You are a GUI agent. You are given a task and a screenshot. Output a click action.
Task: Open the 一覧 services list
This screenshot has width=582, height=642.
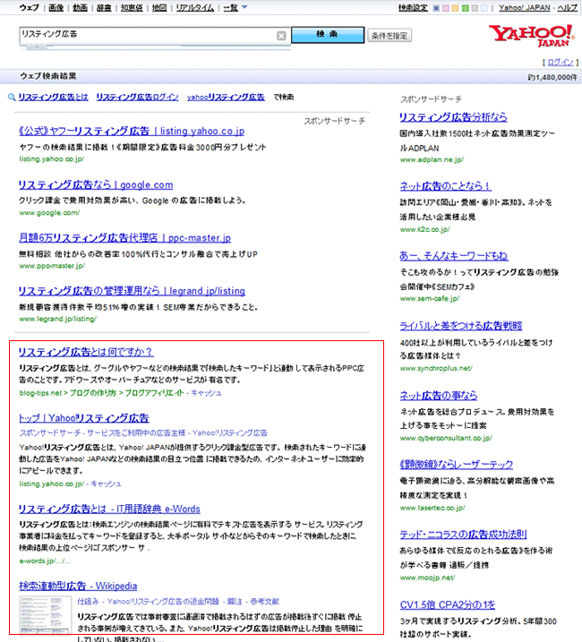pos(231,7)
